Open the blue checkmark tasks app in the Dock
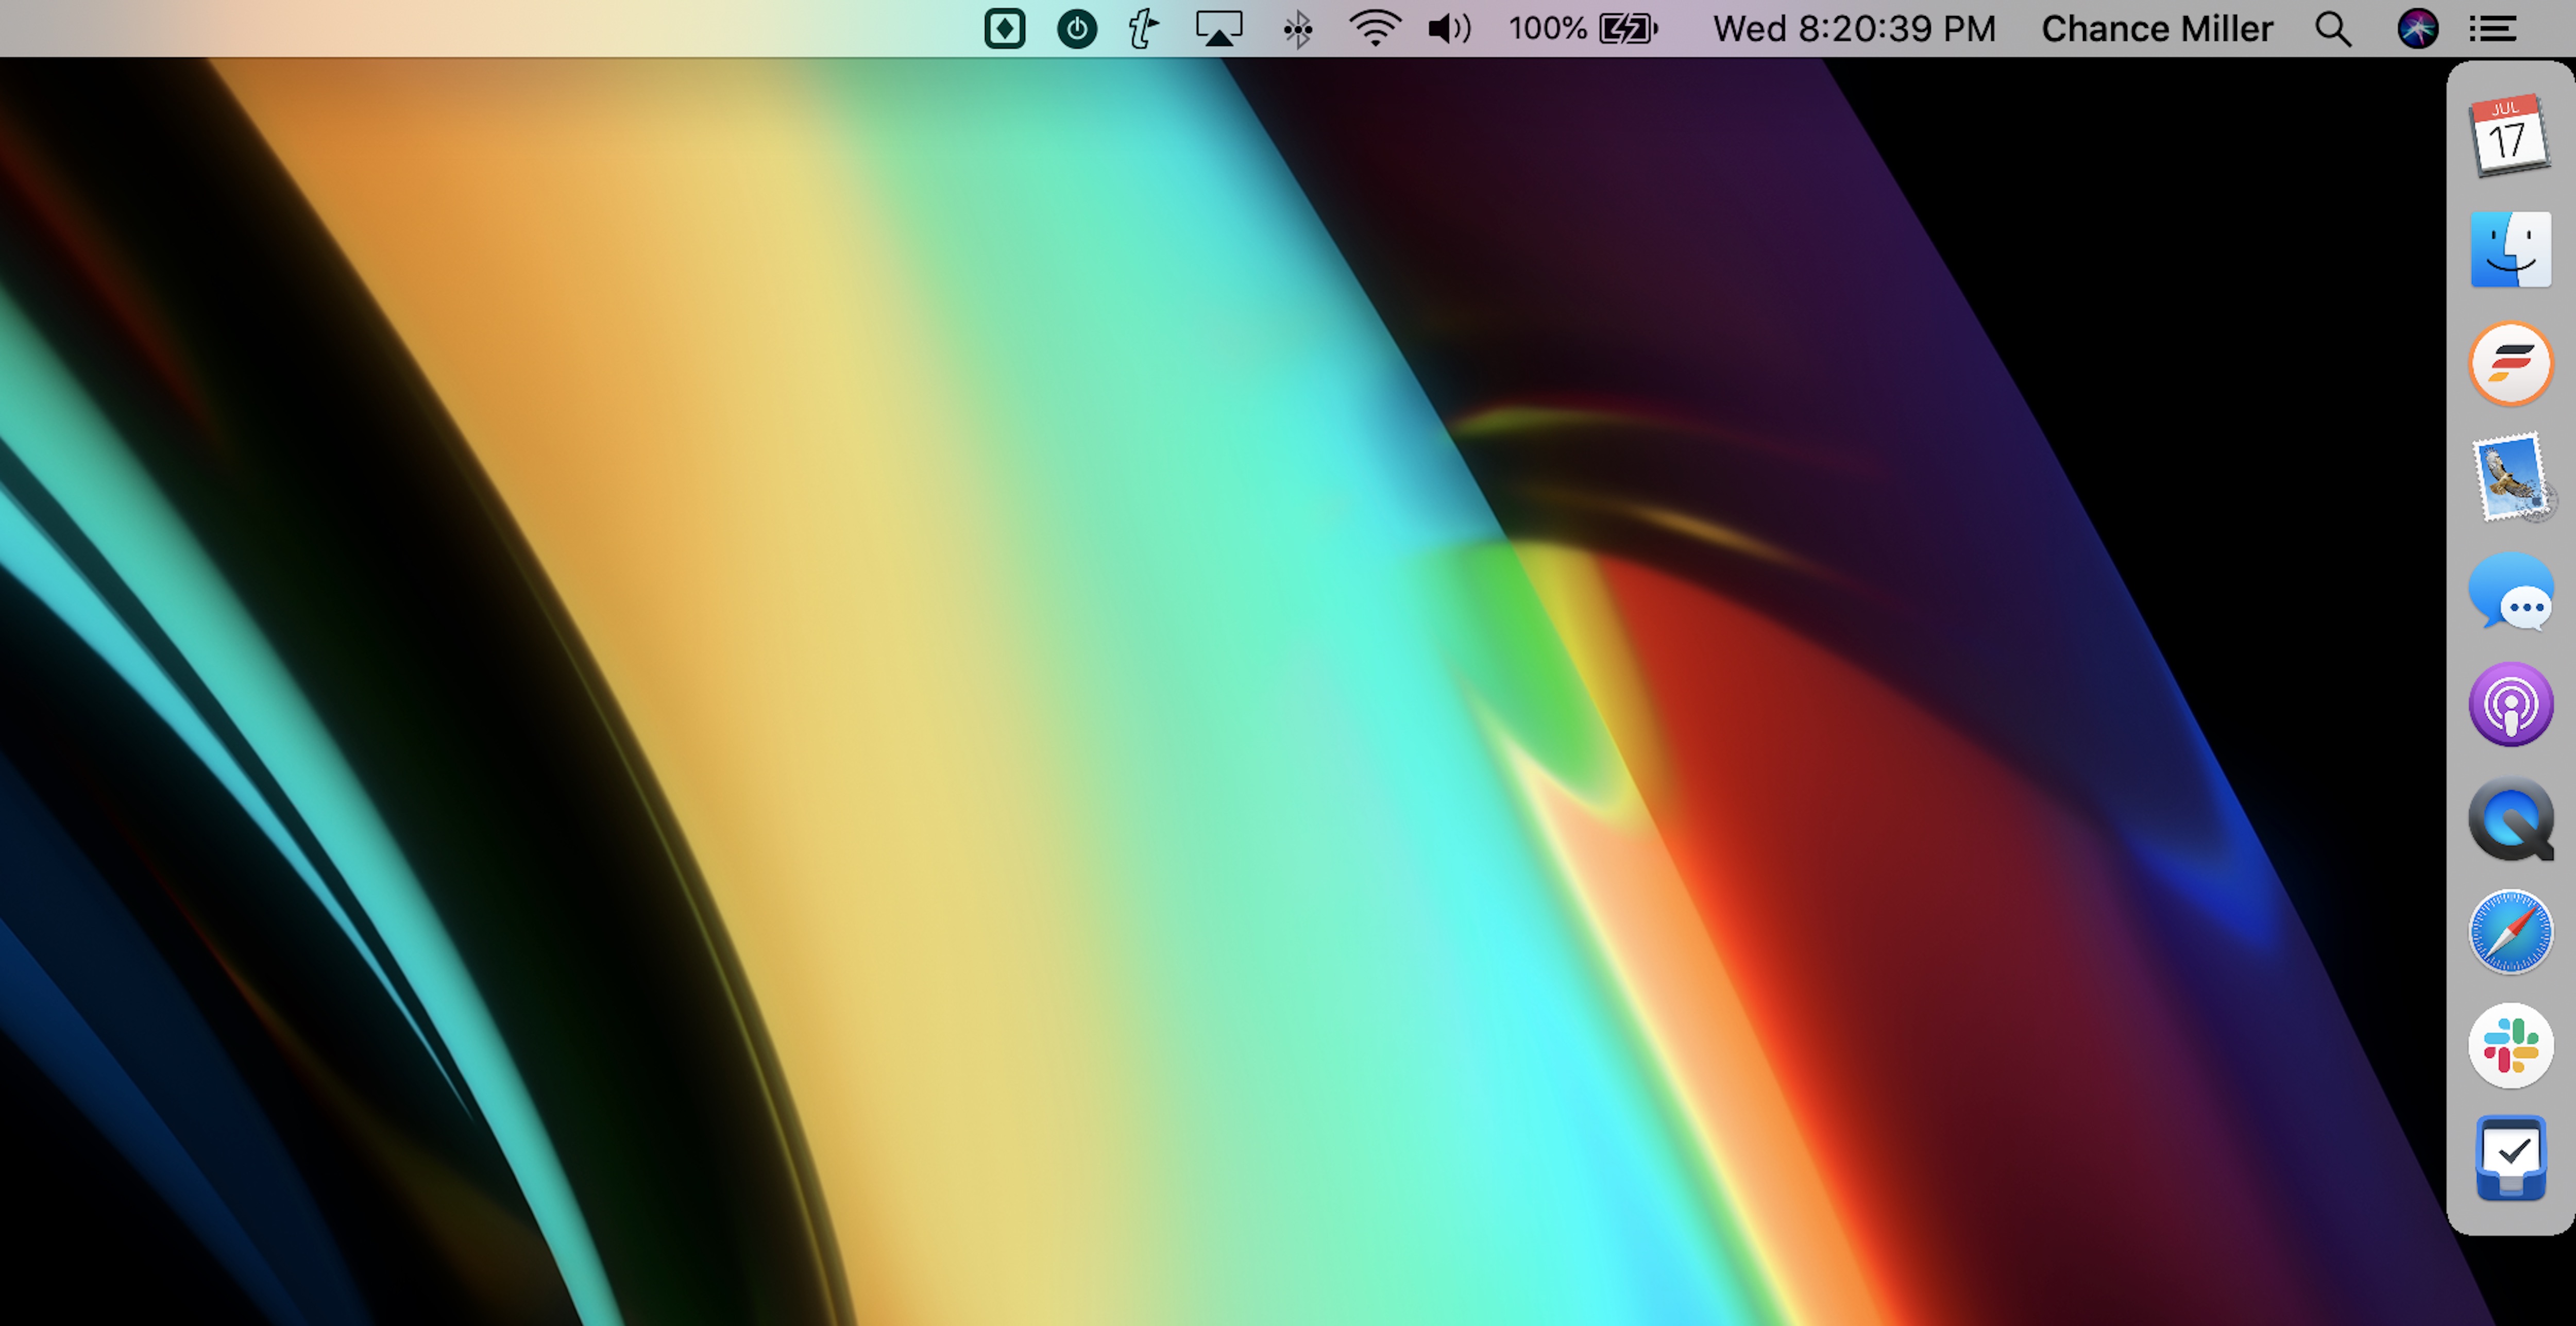The height and width of the screenshot is (1326, 2576). (2510, 1158)
